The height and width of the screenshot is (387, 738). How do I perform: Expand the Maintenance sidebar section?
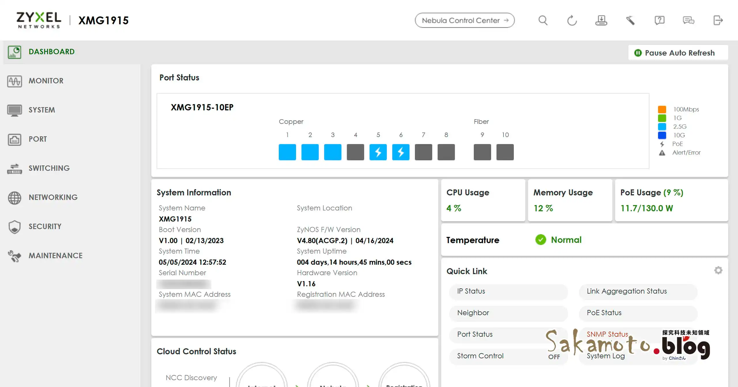55,256
